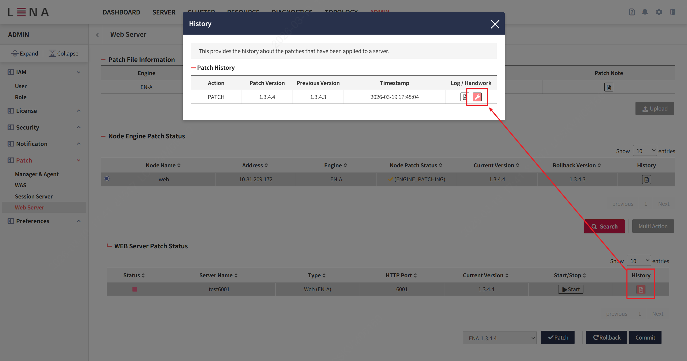Screen dimensions: 687x361
Task: Expand the Preferences section chevron
Action: coord(79,221)
